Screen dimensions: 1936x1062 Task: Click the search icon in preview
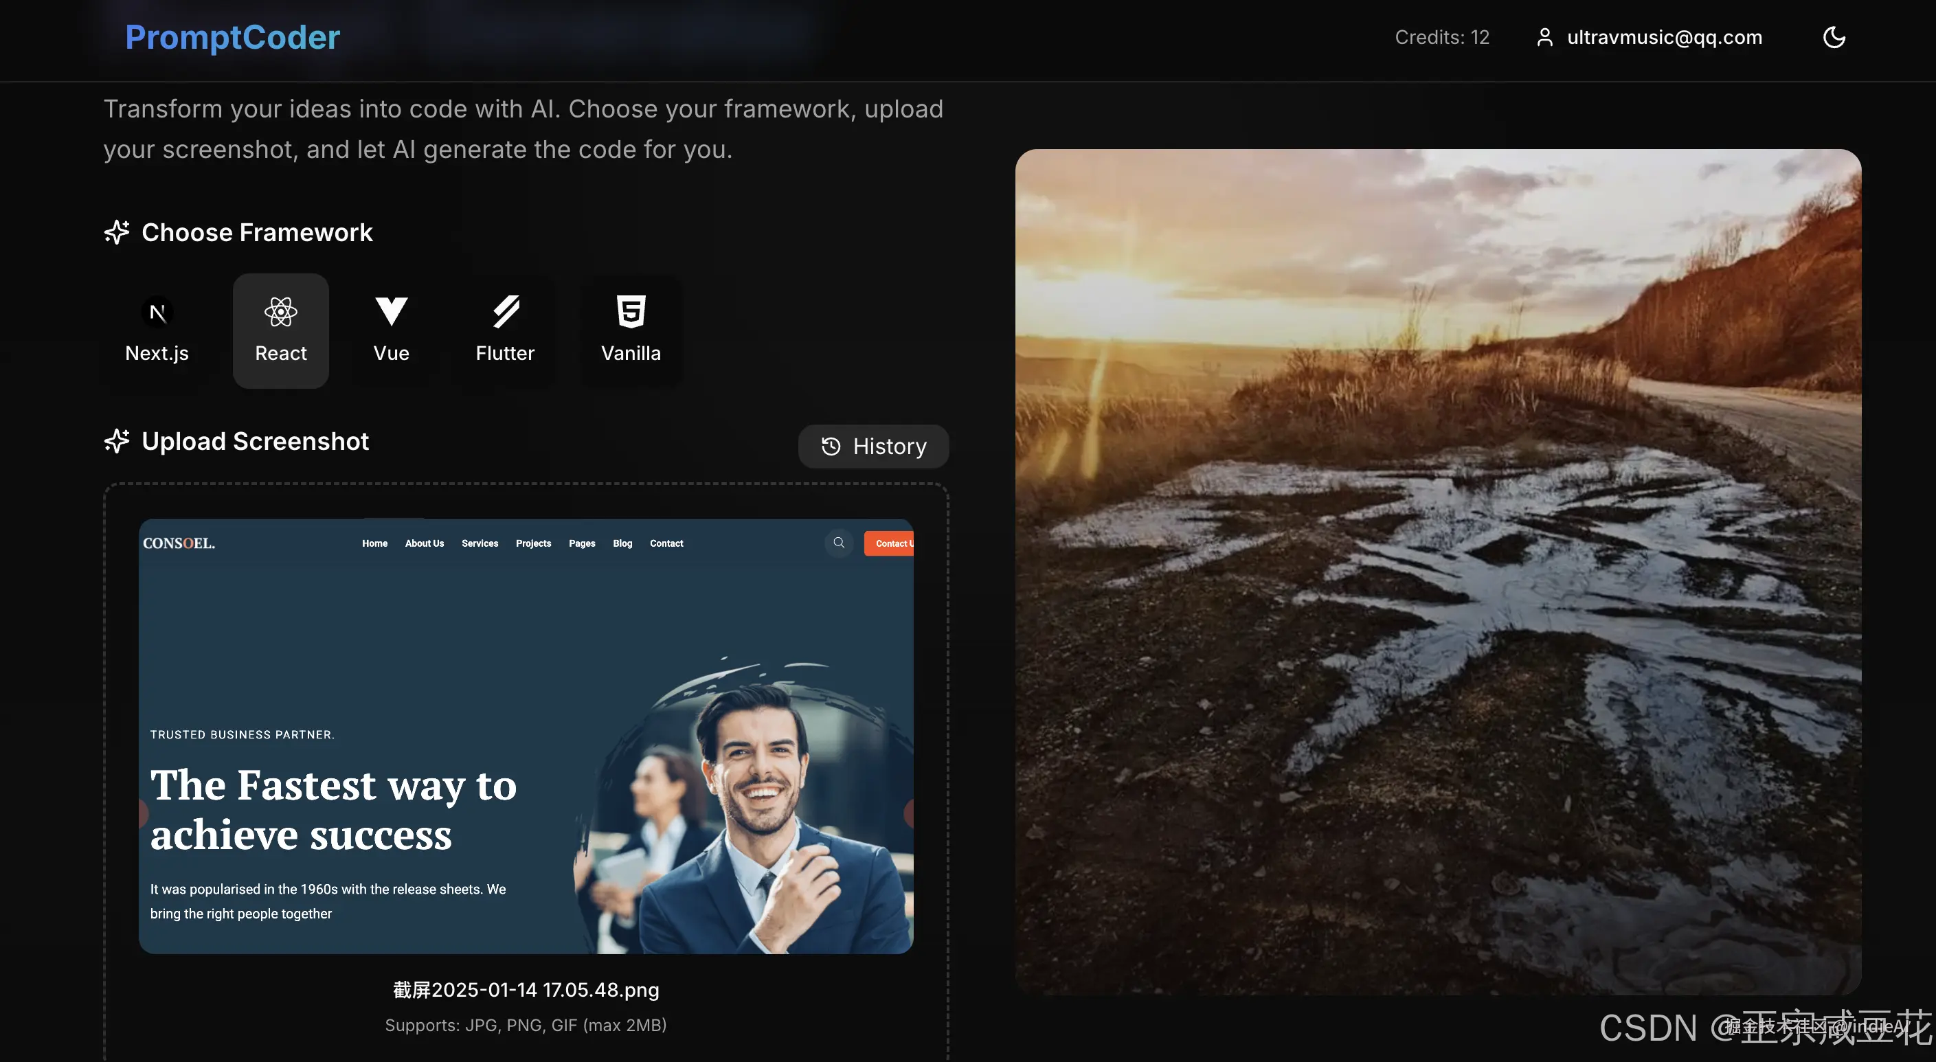coord(839,543)
